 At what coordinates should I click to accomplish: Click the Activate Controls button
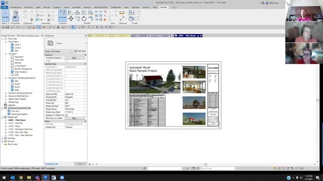tap(63, 16)
